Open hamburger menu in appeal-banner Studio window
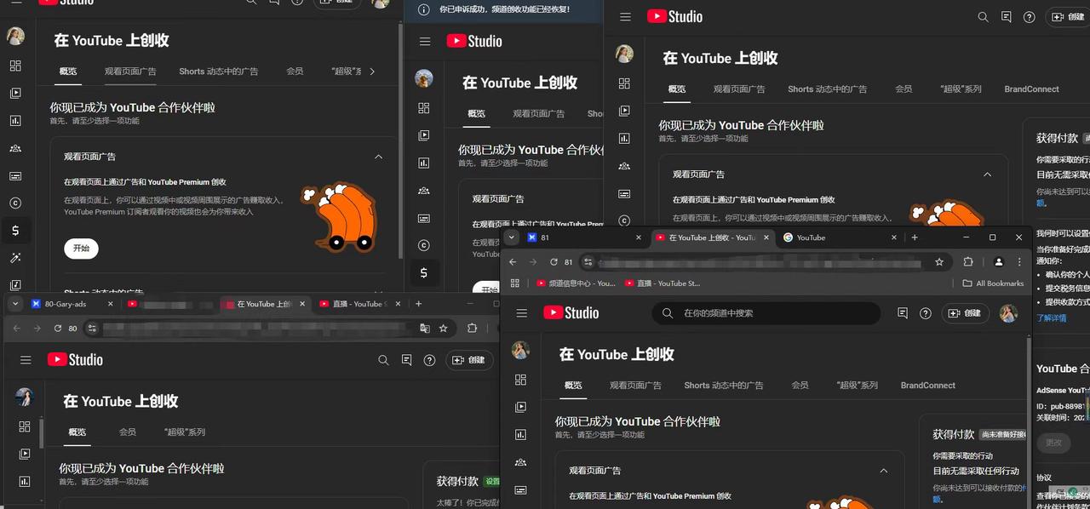The width and height of the screenshot is (1090, 509). point(425,41)
